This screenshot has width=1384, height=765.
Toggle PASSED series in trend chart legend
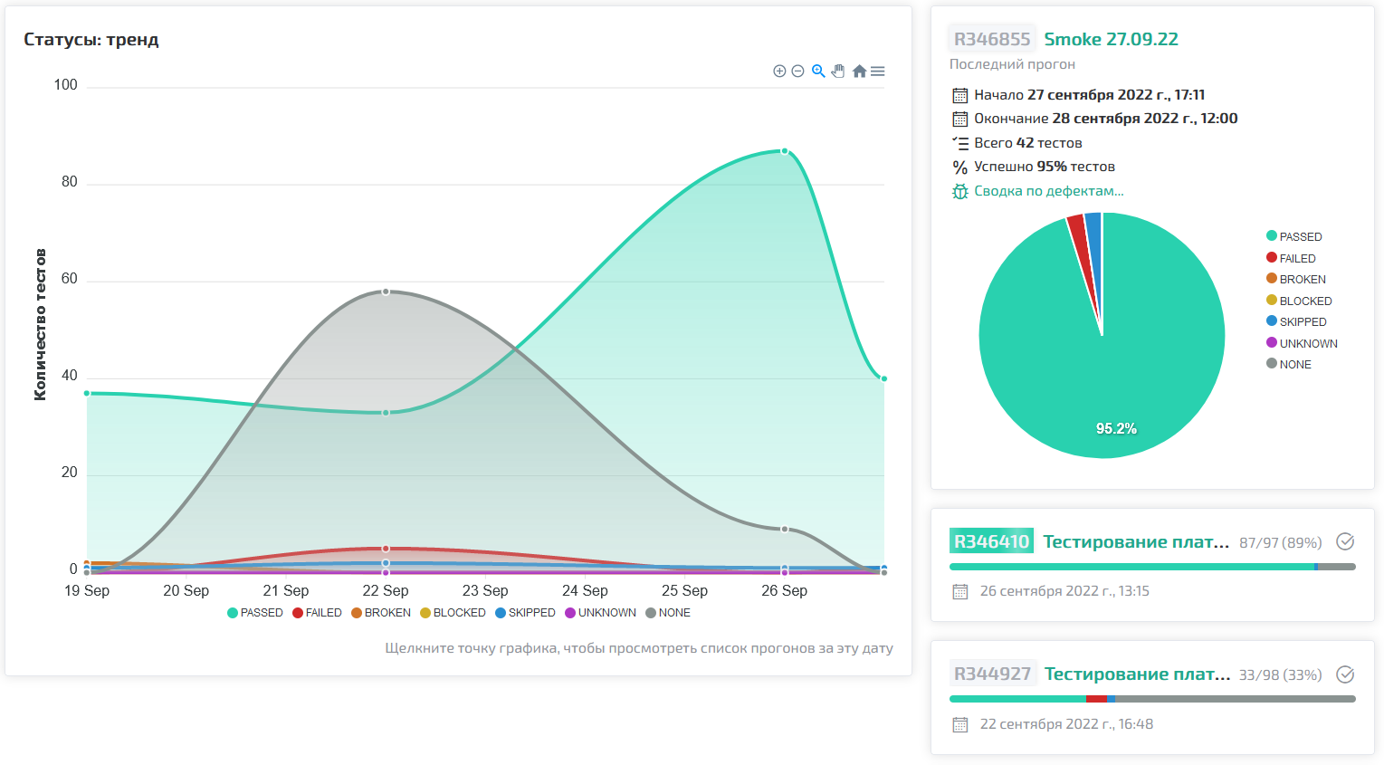[255, 613]
